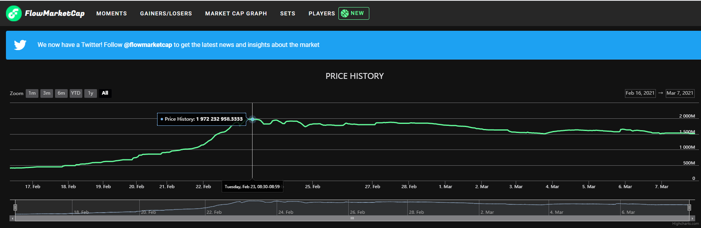Image resolution: width=701 pixels, height=228 pixels.
Task: Click the navigator scrollbar center grip
Action: pyautogui.click(x=352, y=218)
